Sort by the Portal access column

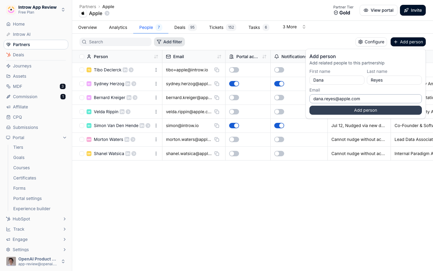[264, 57]
